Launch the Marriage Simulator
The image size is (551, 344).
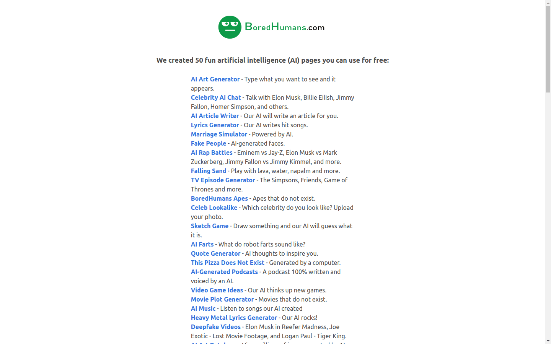click(x=219, y=134)
